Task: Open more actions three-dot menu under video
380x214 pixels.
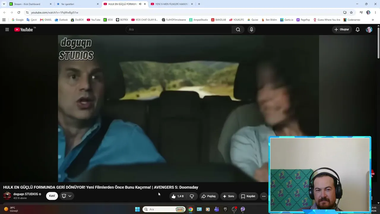Action: click(x=264, y=196)
